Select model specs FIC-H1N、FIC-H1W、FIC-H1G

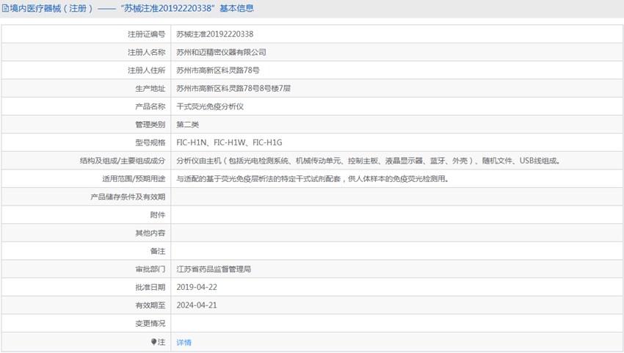pyautogui.click(x=229, y=142)
